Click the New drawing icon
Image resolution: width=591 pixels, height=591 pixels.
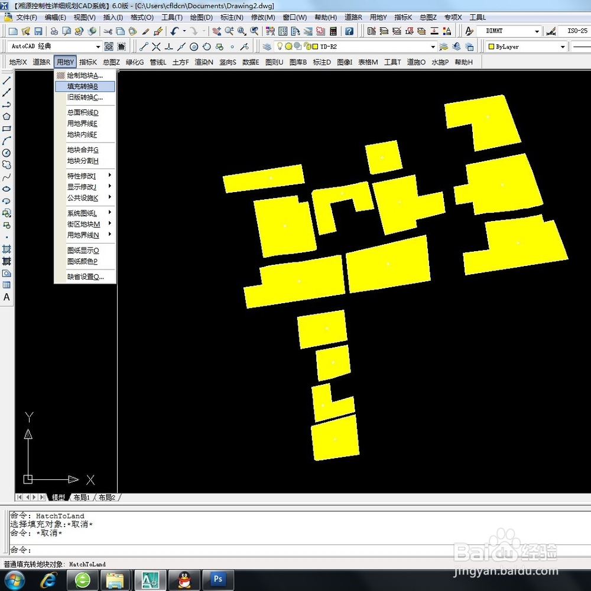pos(13,31)
